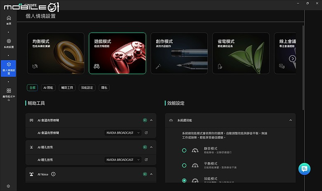Select the 全部 filter tab

pos(33,87)
